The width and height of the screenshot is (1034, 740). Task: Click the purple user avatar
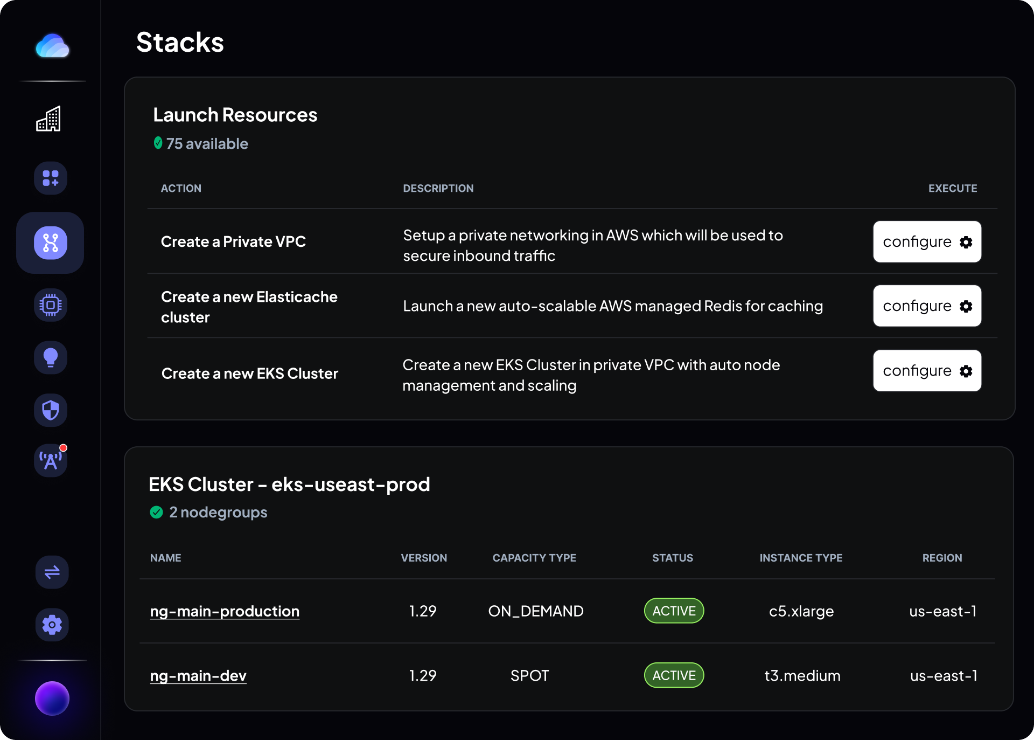click(x=52, y=698)
